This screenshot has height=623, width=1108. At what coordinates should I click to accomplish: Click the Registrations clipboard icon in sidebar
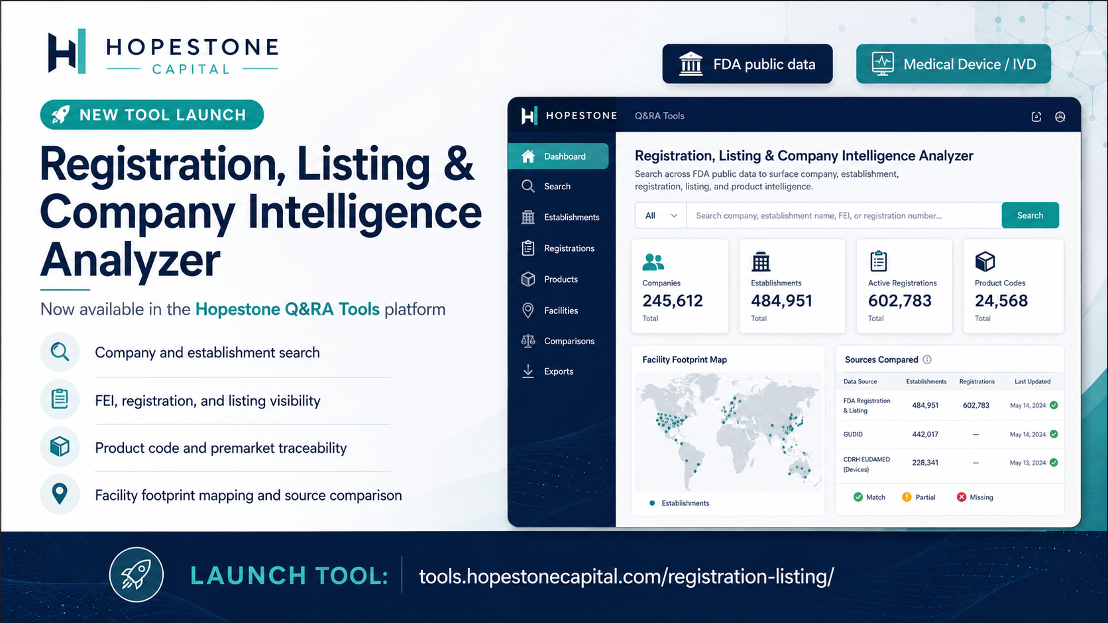coord(528,248)
